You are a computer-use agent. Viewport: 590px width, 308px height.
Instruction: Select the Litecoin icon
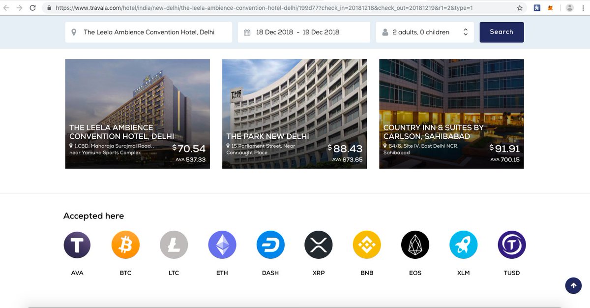pyautogui.click(x=174, y=245)
